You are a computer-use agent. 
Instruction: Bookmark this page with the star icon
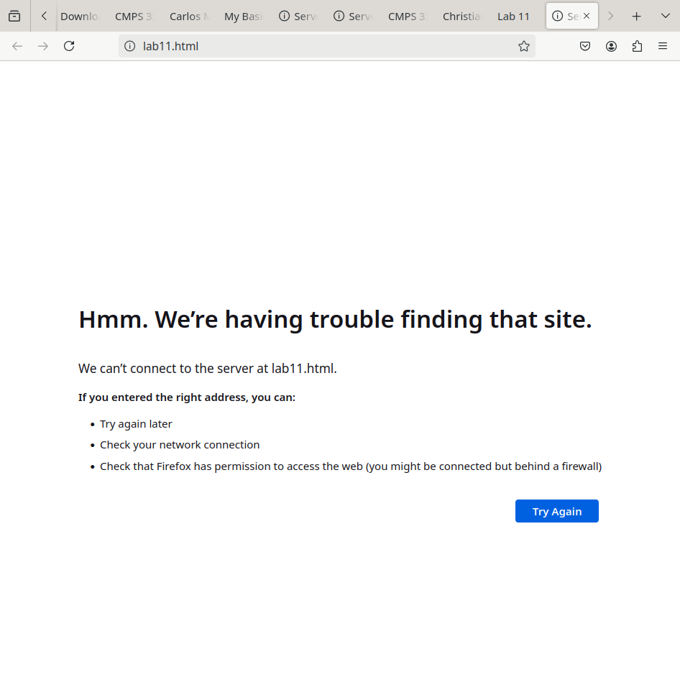tap(523, 46)
